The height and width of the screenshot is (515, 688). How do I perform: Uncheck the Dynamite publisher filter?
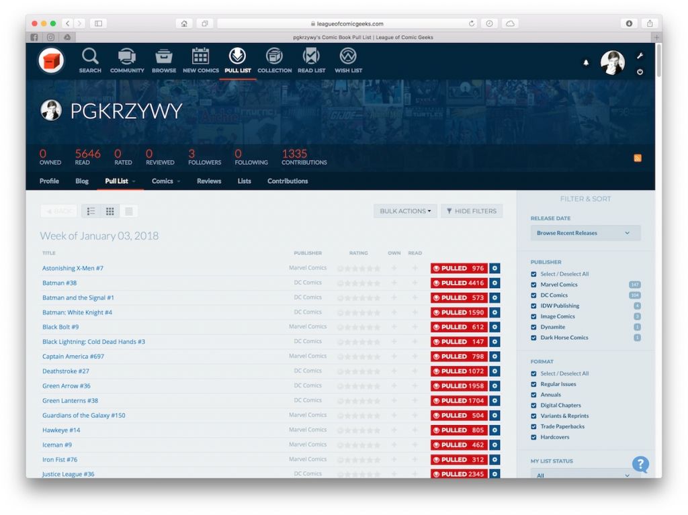(x=533, y=327)
